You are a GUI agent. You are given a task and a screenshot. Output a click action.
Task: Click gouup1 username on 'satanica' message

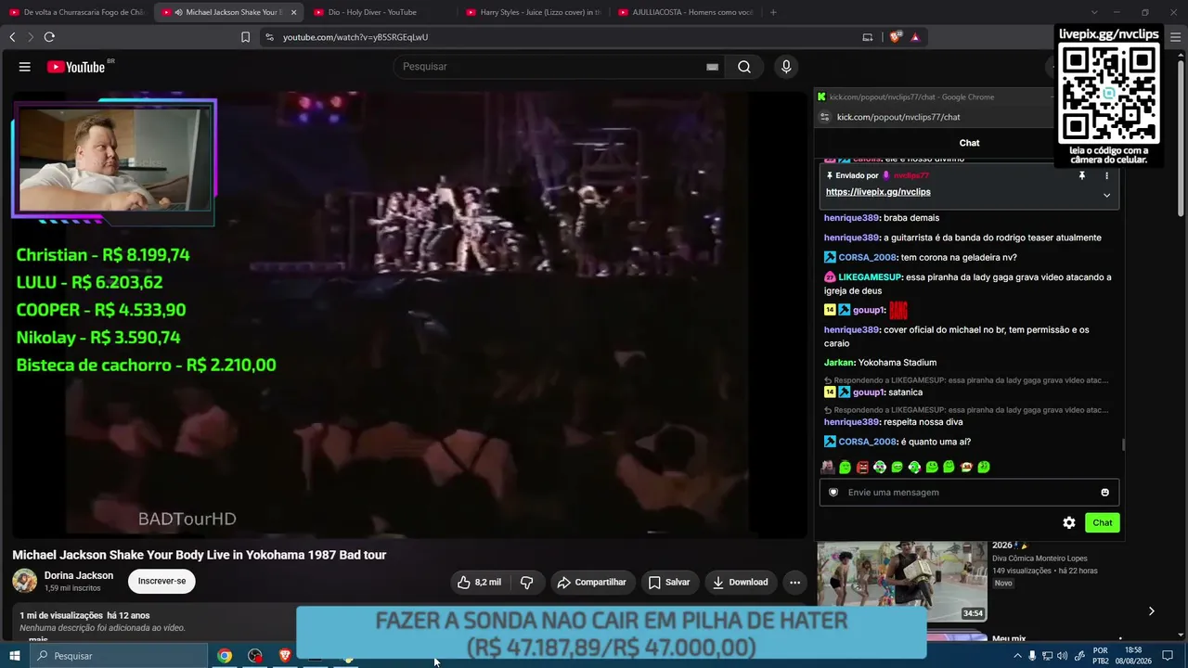pyautogui.click(x=868, y=392)
